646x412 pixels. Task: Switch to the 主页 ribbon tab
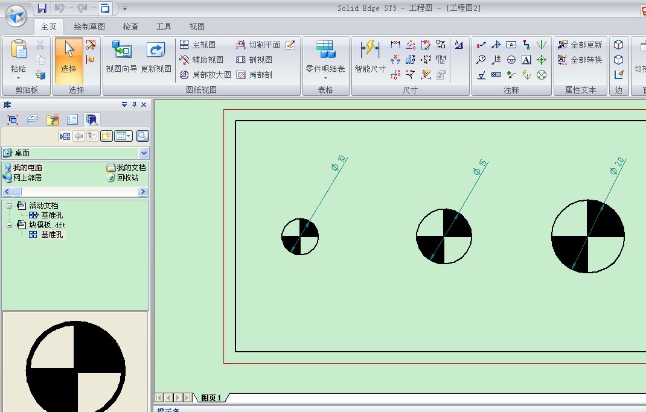[x=49, y=27]
